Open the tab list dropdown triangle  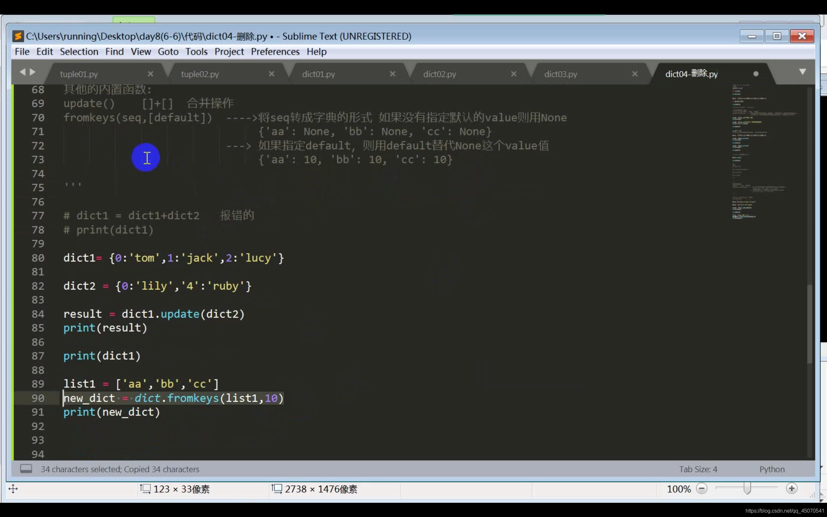pyautogui.click(x=802, y=71)
